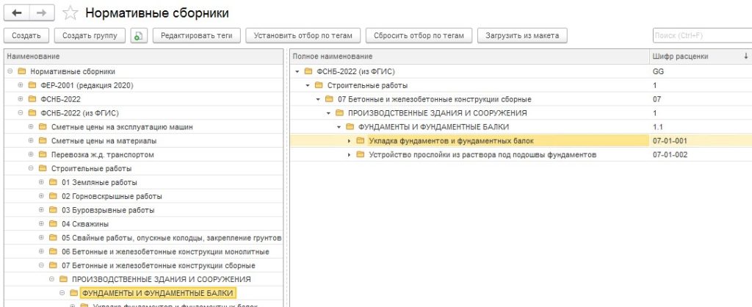Click Загрузить из макета button

pos(521,35)
